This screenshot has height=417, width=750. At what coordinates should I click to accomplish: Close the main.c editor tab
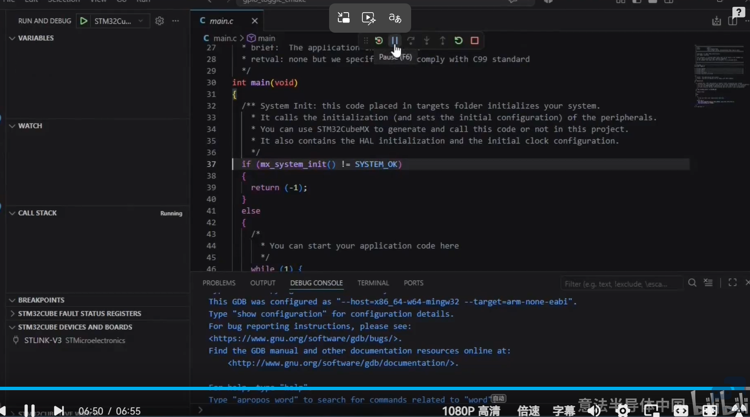254,21
